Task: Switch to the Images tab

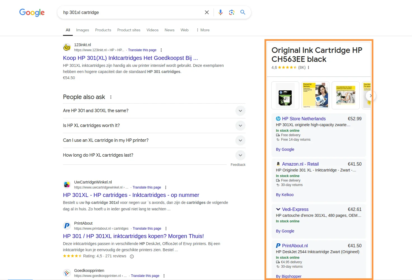Action: (x=82, y=30)
